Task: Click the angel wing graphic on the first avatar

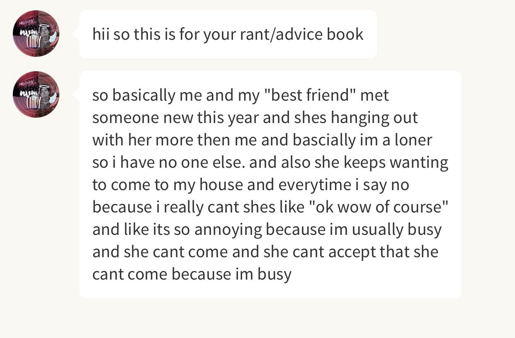Action: [52, 37]
